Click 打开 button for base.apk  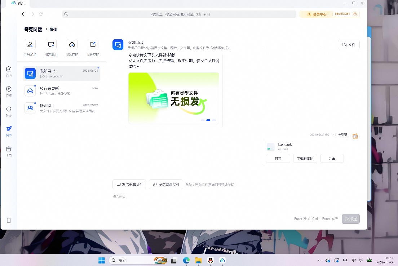pos(278,158)
